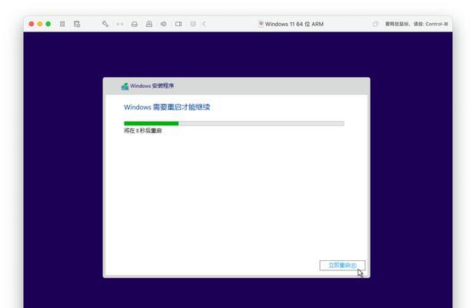Collapse device icons with the left chevron
Viewport: 476px width, 308px height.
(x=204, y=24)
